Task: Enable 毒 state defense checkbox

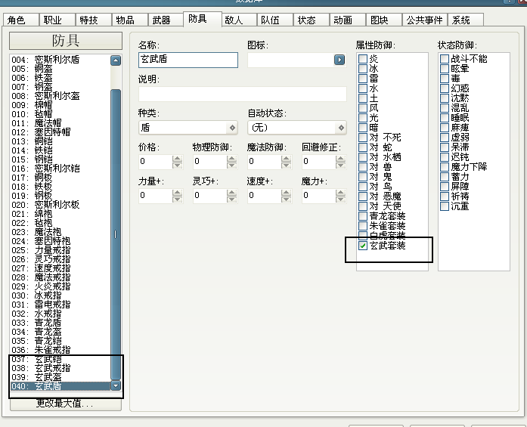Action: 445,79
